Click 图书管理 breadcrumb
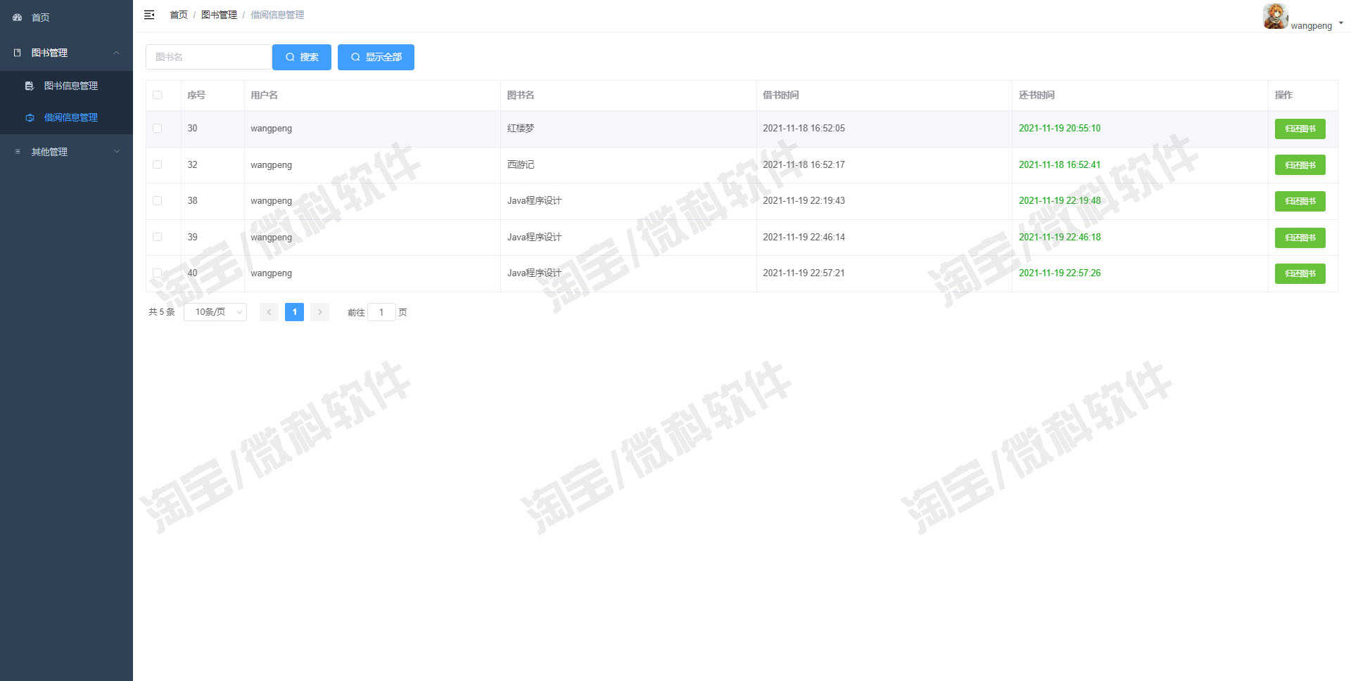The height and width of the screenshot is (681, 1351). point(219,15)
